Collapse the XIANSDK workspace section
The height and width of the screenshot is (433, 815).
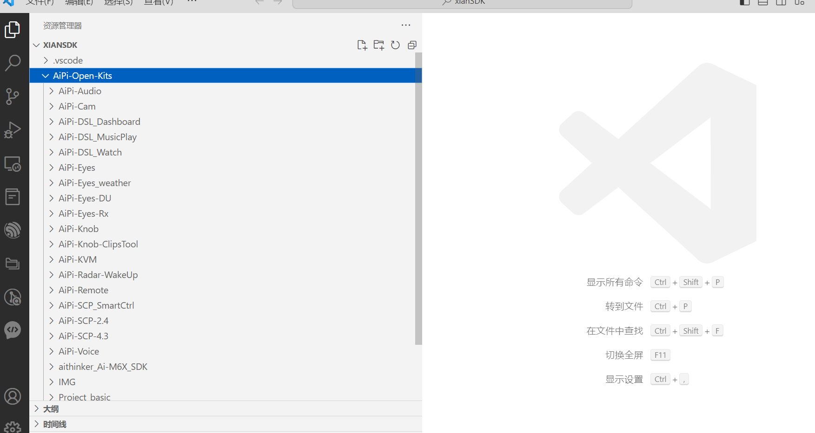click(36, 45)
